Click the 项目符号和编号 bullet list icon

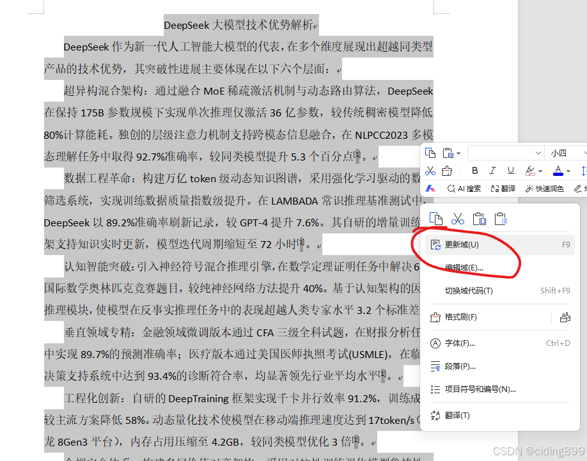[x=435, y=389]
